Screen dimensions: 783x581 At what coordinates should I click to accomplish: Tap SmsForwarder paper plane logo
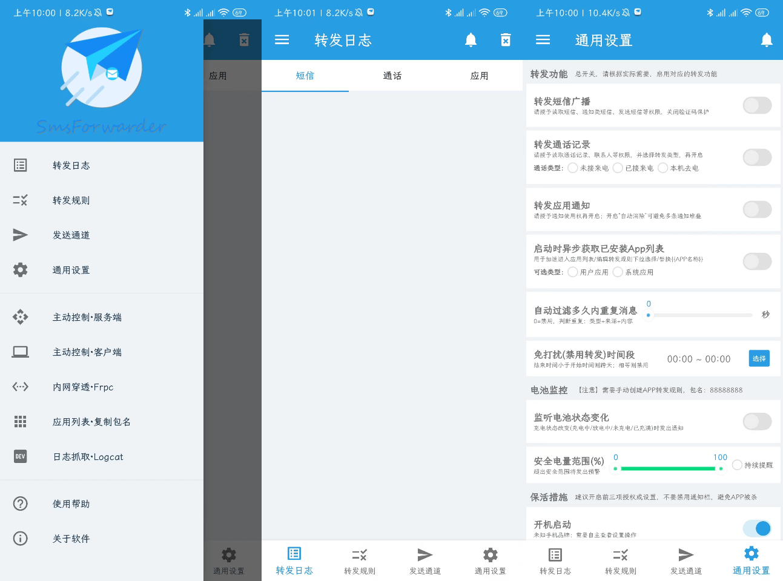102,69
